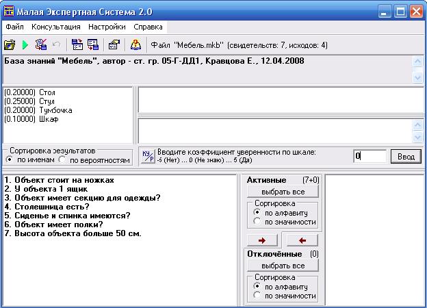Sort results по вероятностям
427x308 pixels.
(x=94, y=160)
